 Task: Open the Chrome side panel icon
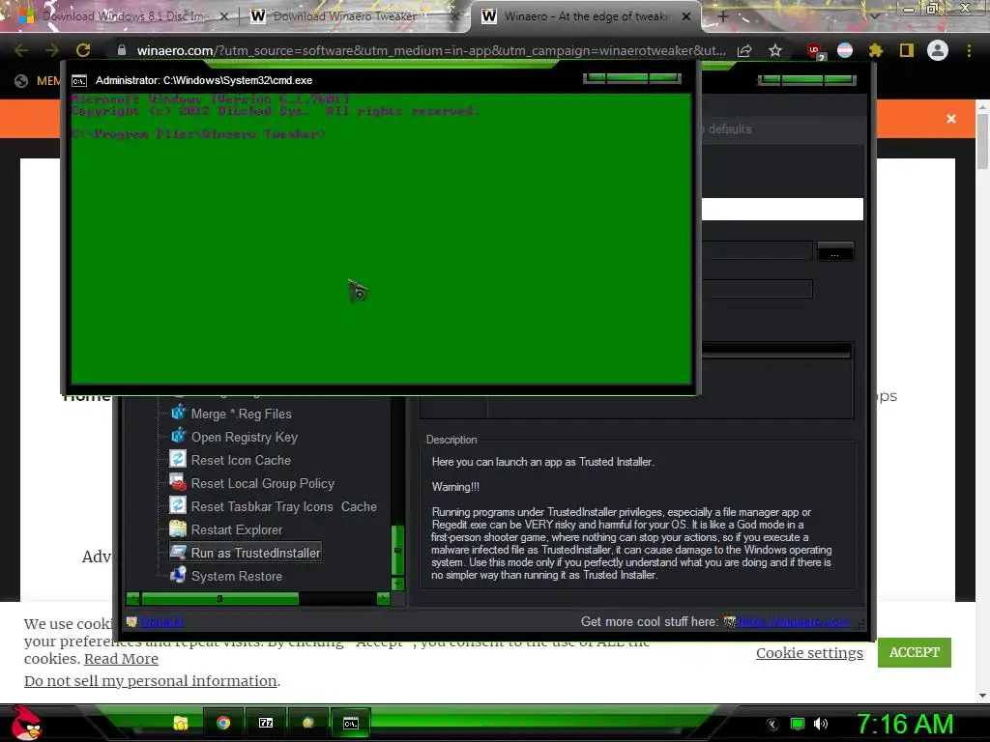pos(907,50)
